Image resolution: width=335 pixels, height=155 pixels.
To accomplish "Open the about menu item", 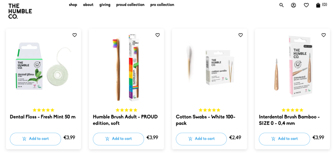I will pos(88,5).
